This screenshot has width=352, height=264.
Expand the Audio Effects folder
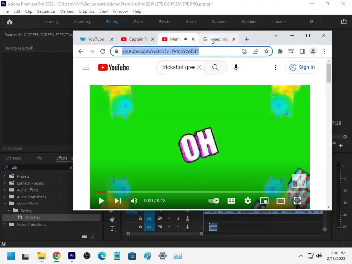5,190
